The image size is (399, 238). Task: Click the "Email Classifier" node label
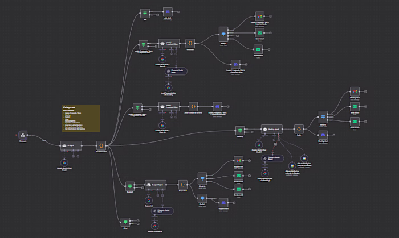(x=101, y=152)
